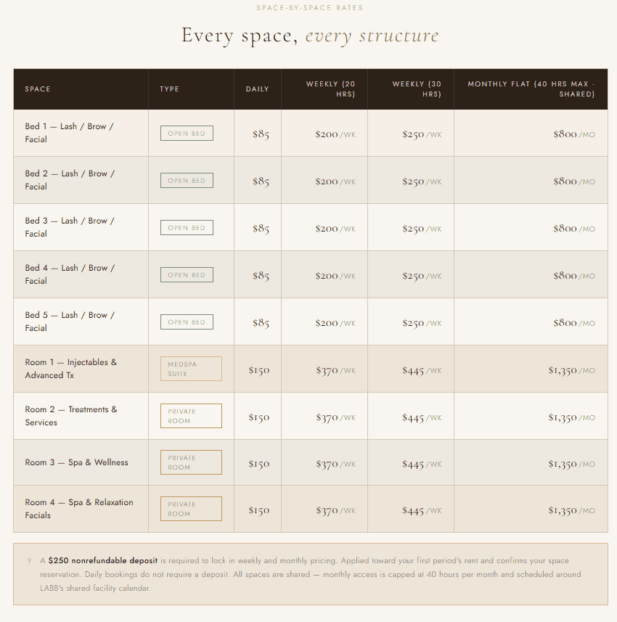Click the OPEN BED badge for Bed 1
Viewport: 617px width, 622px height.
tap(187, 134)
